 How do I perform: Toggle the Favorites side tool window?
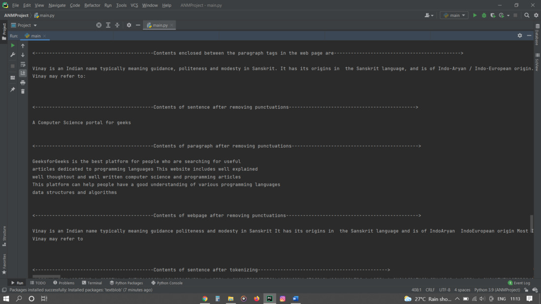(4, 264)
